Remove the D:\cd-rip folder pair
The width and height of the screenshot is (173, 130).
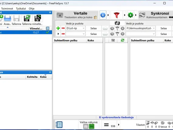63,28
